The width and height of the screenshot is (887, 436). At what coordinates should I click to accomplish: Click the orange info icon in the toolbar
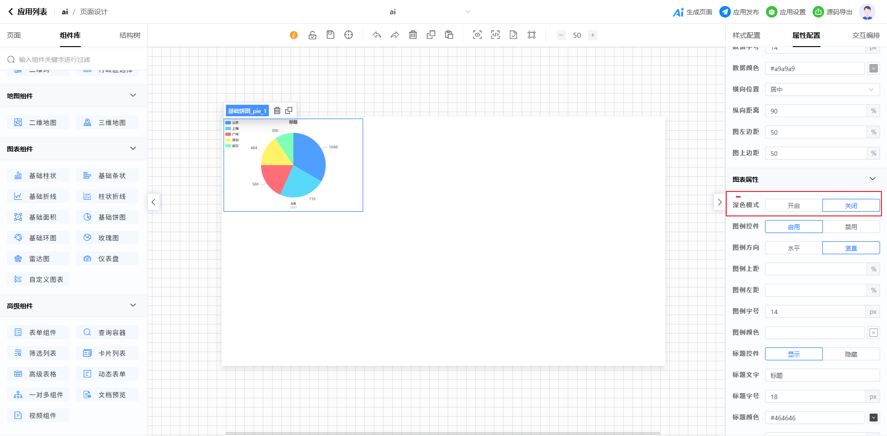pos(294,35)
